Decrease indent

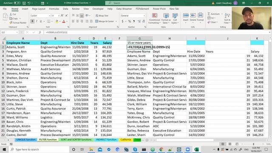[87, 21]
